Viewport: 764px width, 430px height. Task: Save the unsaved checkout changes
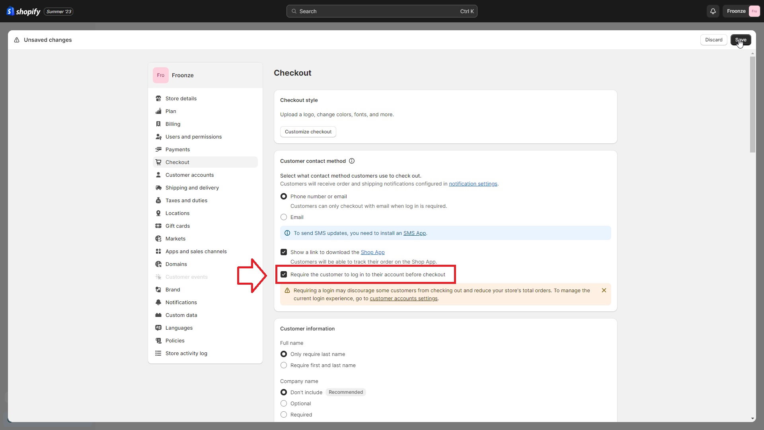tap(741, 40)
